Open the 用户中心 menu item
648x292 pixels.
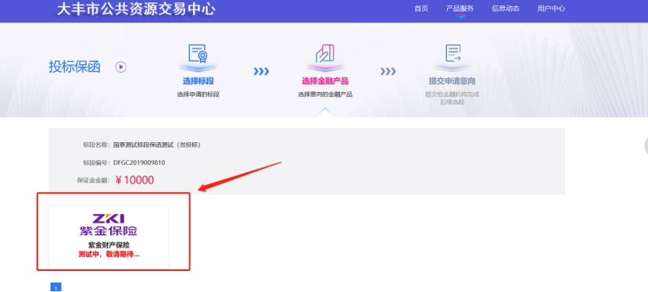pyautogui.click(x=551, y=9)
